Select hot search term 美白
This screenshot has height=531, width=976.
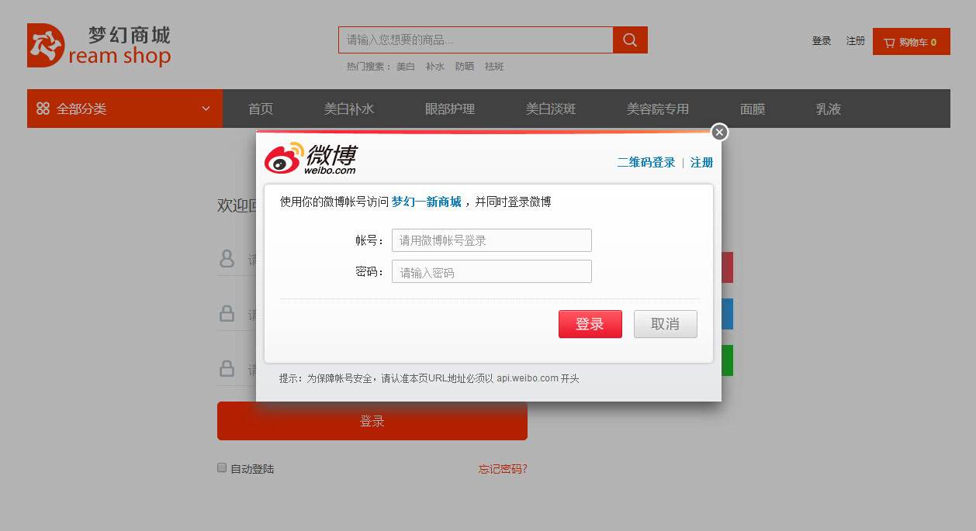(406, 67)
